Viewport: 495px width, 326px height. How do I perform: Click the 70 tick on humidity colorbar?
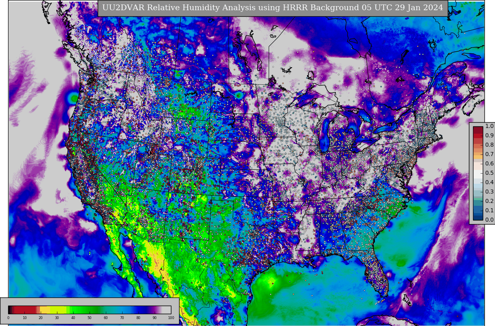(122, 318)
